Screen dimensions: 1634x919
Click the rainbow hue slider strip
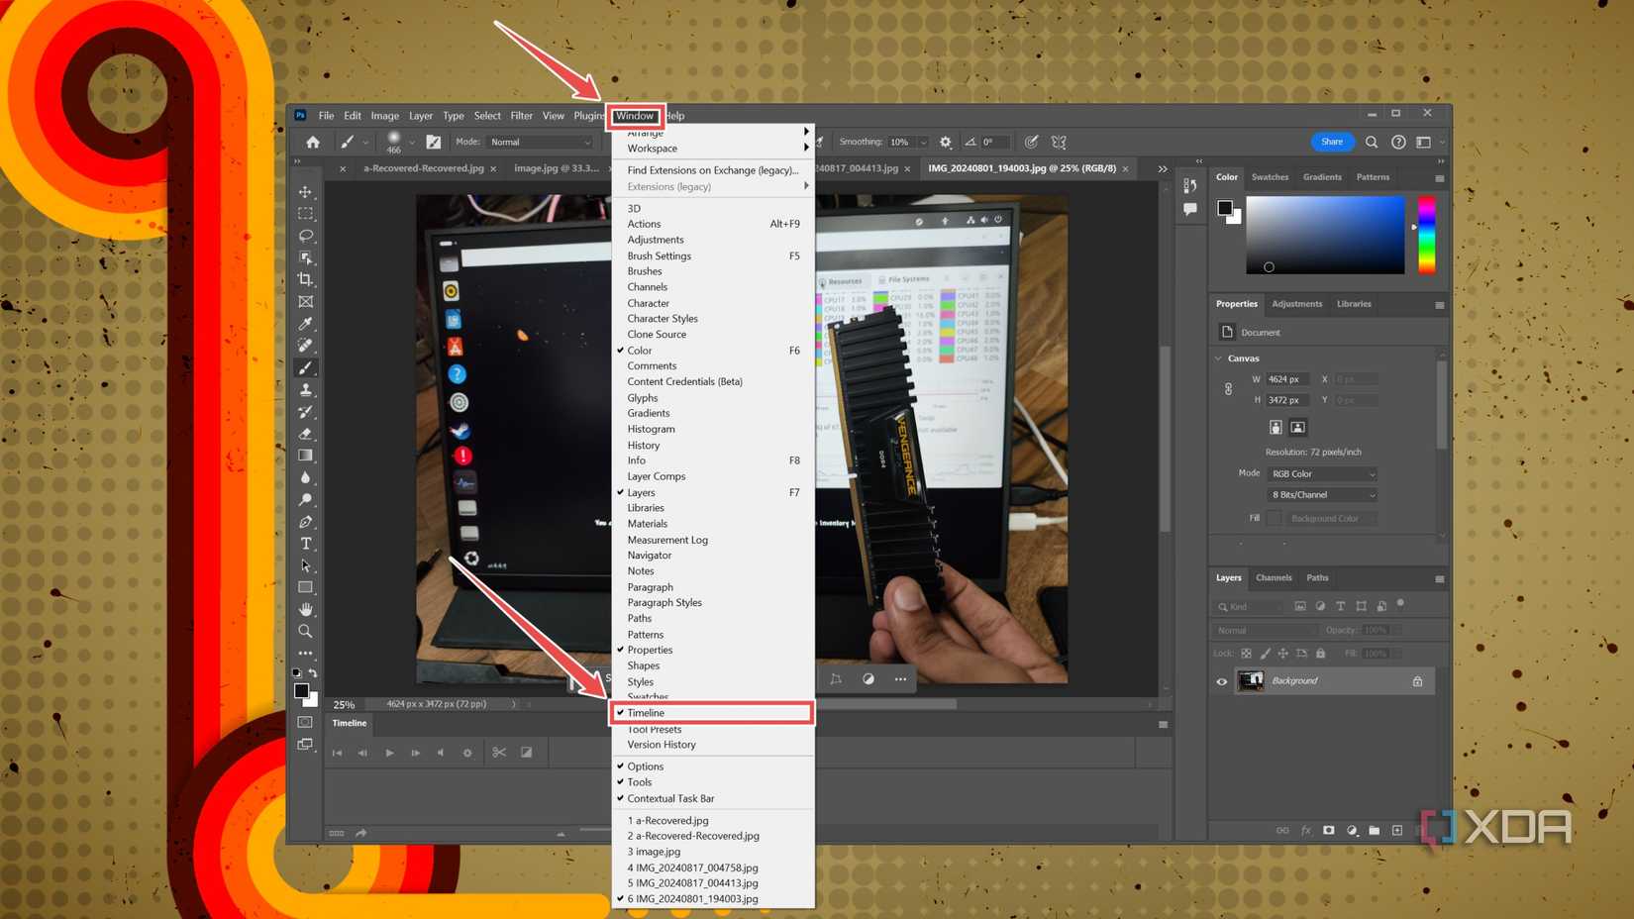pyautogui.click(x=1426, y=235)
